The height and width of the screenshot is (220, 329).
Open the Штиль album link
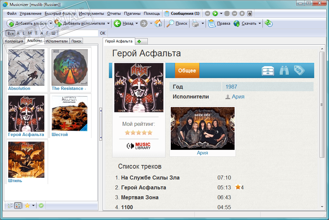coord(15,180)
